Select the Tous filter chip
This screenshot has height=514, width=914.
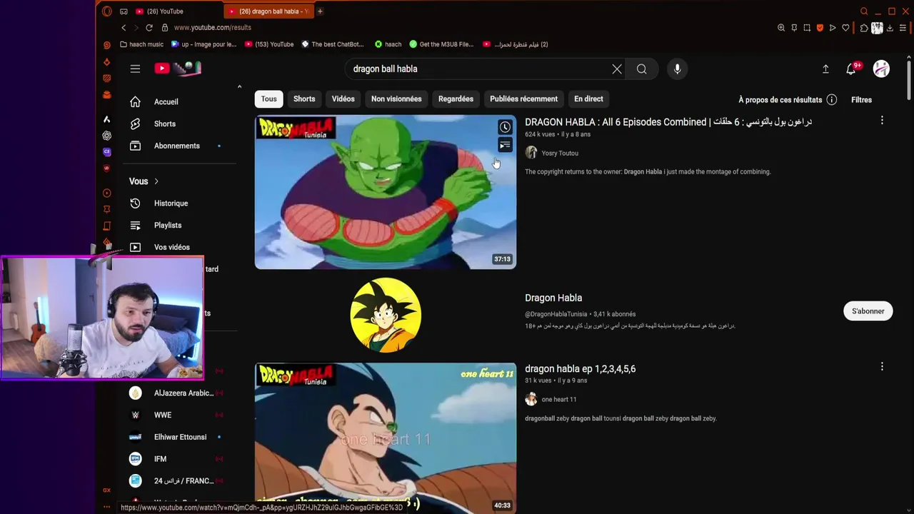coord(268,99)
